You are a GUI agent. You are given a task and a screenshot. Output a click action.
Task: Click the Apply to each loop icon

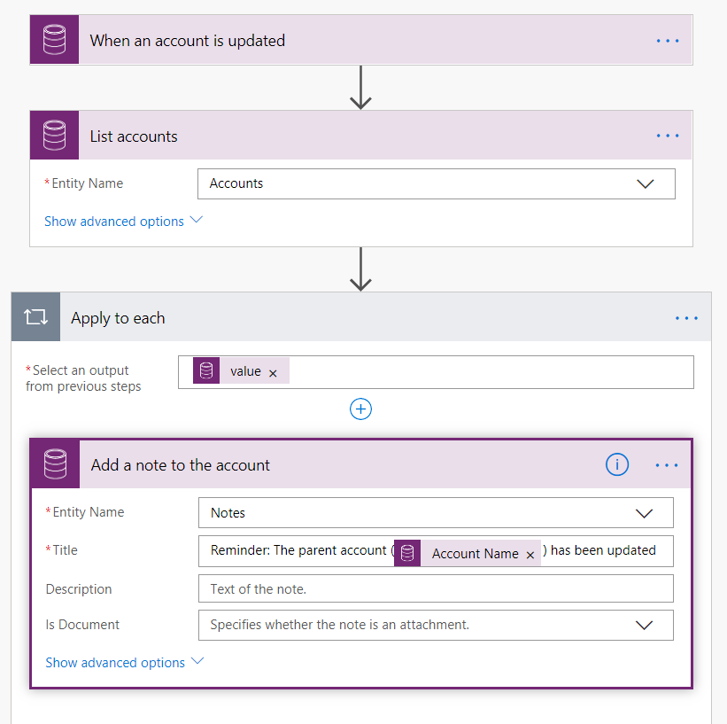[x=35, y=317]
